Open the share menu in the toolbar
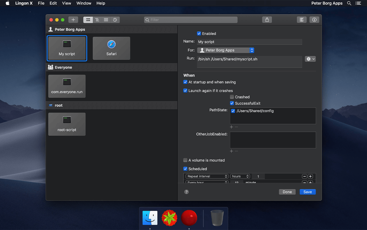367x230 pixels. (267, 20)
